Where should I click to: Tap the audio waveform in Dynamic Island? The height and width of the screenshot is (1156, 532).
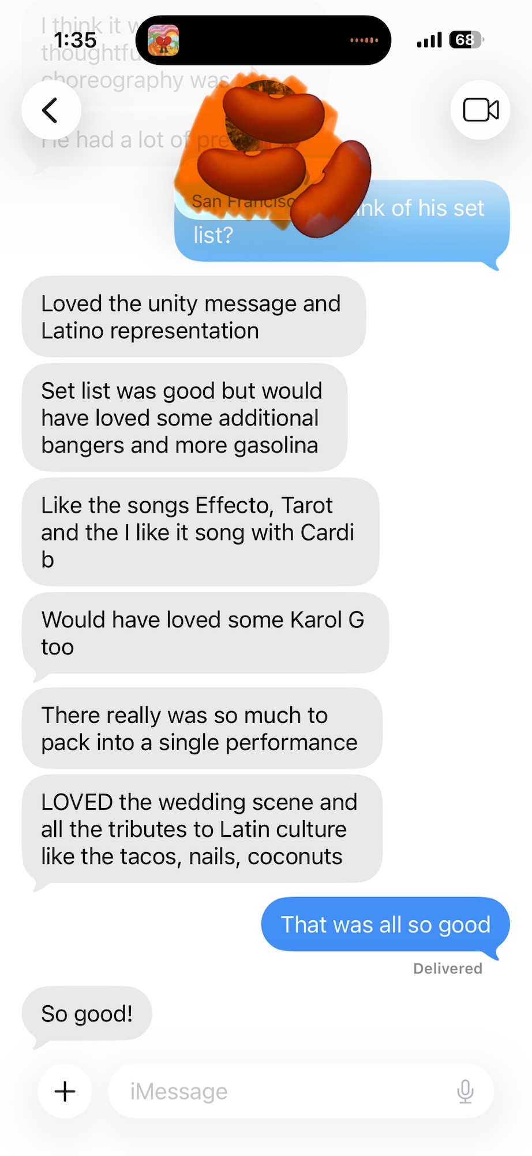(x=364, y=40)
